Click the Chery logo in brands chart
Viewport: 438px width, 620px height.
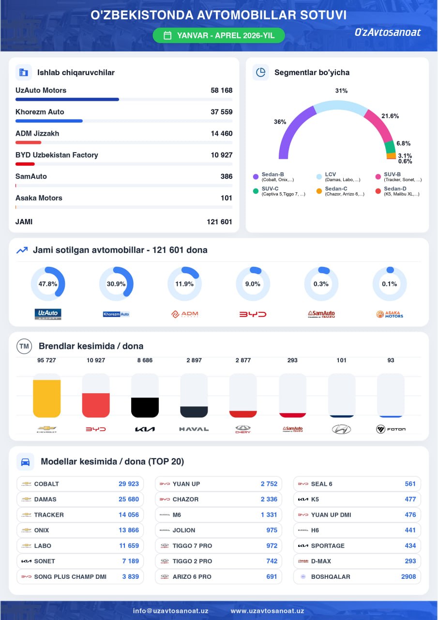click(243, 429)
